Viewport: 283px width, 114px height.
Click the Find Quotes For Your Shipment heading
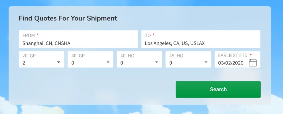click(x=68, y=18)
